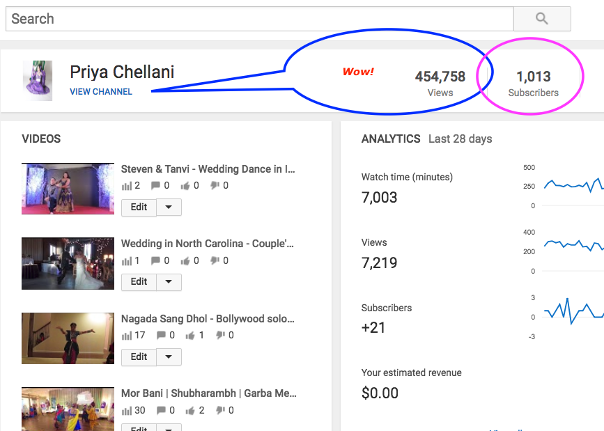
Task: Open the VIEW CHANNEL link
Action: [101, 92]
